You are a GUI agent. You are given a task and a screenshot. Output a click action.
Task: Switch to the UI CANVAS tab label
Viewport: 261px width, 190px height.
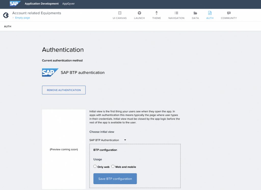[x=120, y=18]
